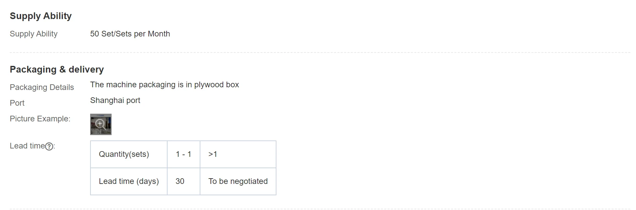Image resolution: width=636 pixels, height=210 pixels.
Task: Select the gray Supply Ability field label
Action: click(34, 34)
